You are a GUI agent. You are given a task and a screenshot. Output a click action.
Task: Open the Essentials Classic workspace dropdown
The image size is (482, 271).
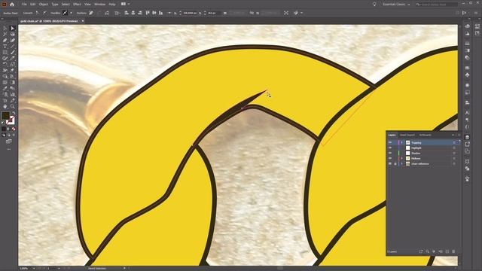[396, 5]
